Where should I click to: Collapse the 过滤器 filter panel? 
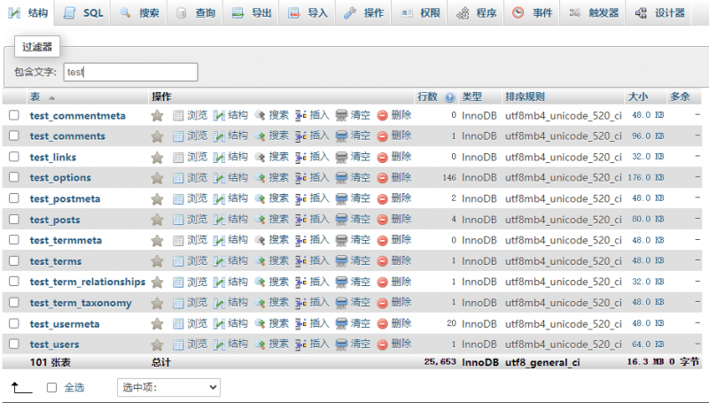click(x=36, y=46)
